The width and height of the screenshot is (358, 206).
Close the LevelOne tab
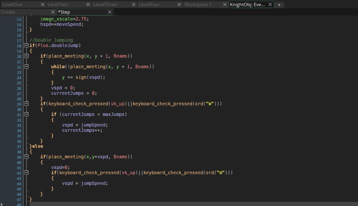[43, 4]
